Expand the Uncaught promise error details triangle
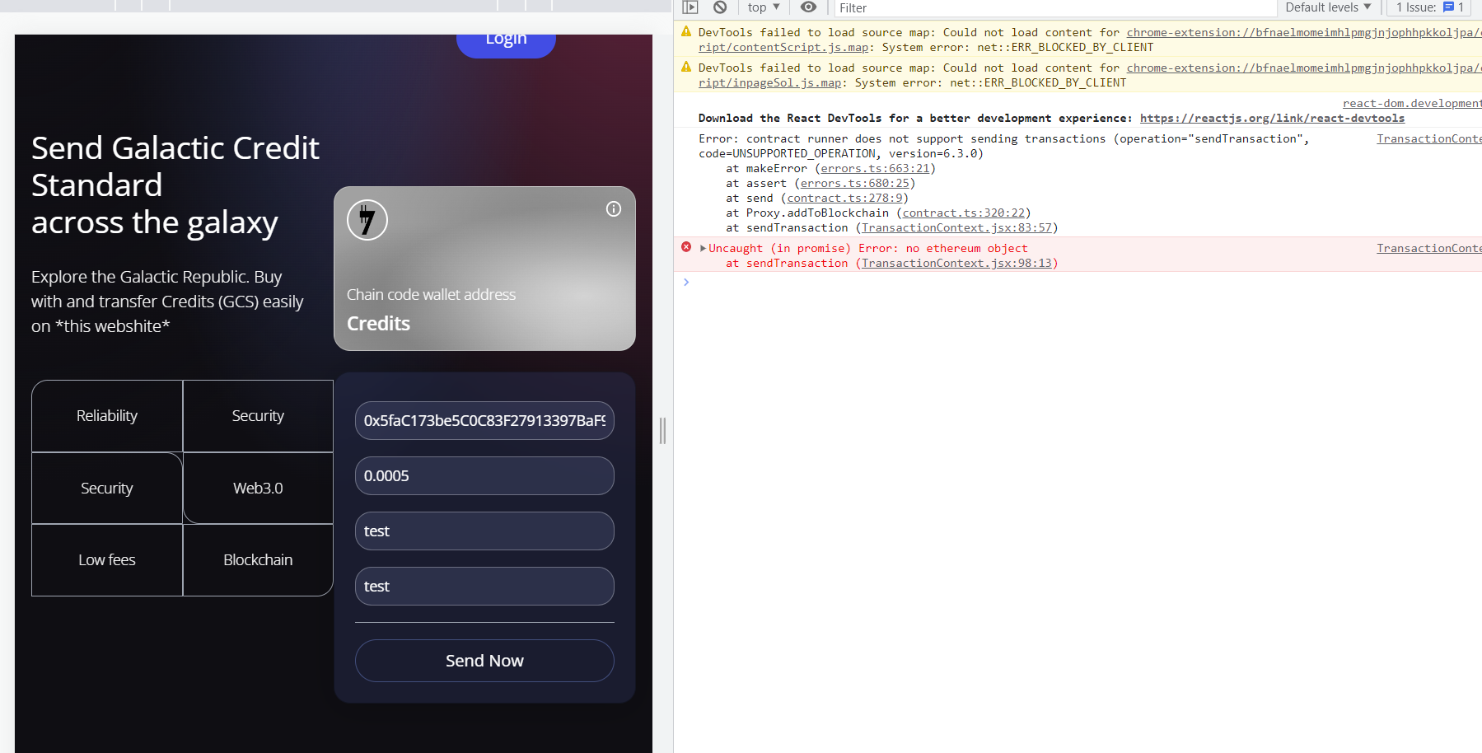 point(703,247)
